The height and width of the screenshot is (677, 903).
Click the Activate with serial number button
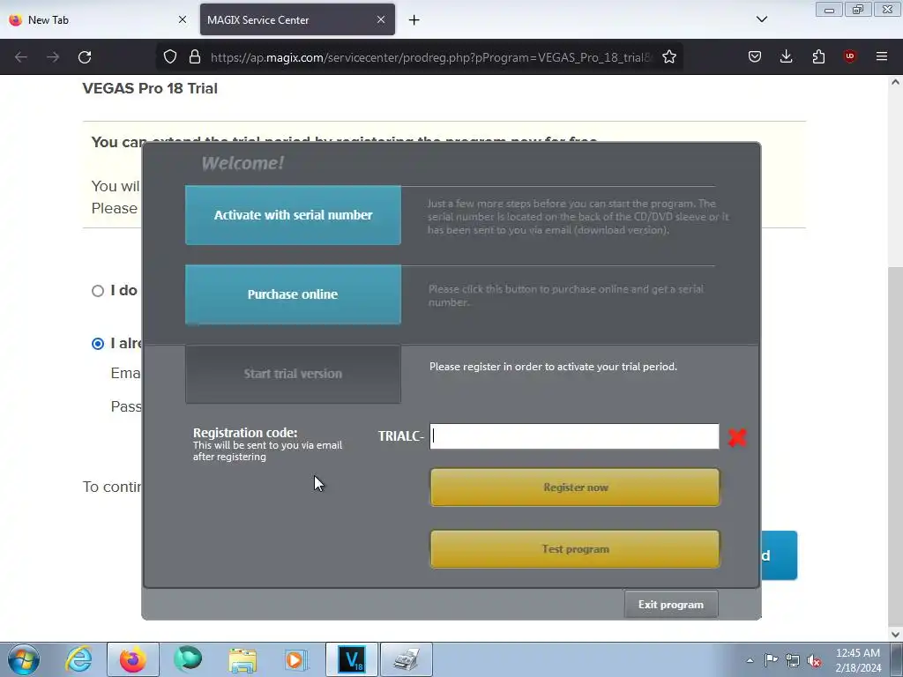pyautogui.click(x=293, y=215)
